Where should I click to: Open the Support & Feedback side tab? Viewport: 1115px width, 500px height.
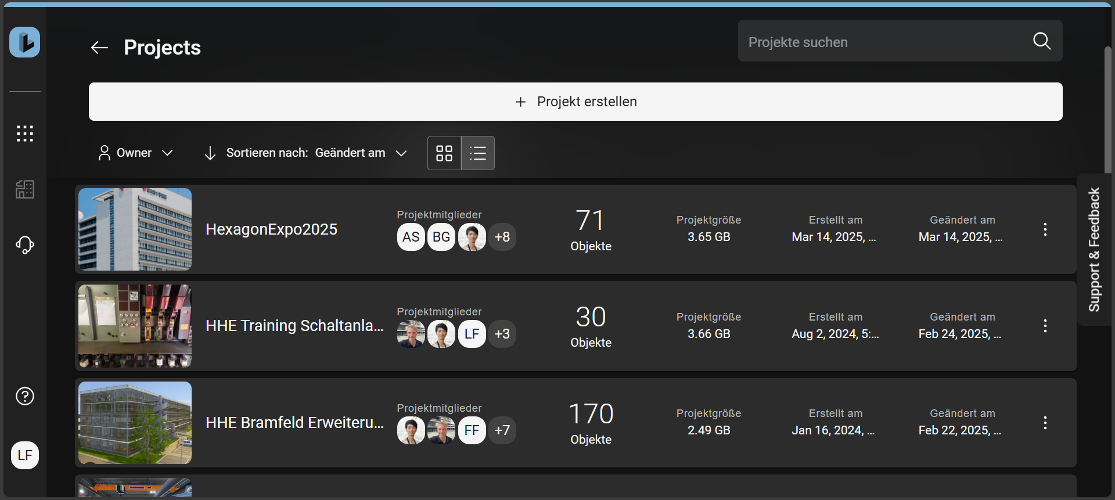pyautogui.click(x=1094, y=250)
